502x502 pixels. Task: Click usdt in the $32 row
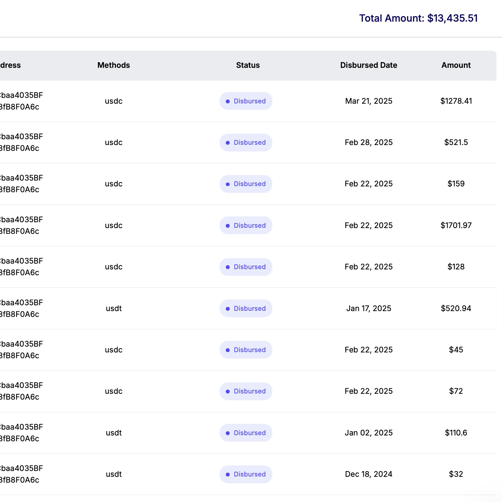pos(114,474)
